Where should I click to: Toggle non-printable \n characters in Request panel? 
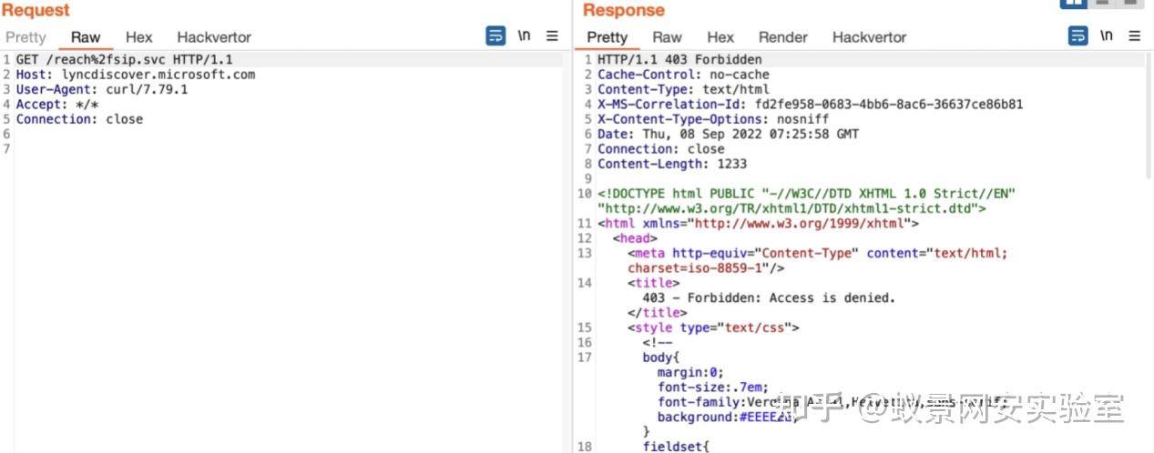pyautogui.click(x=524, y=36)
